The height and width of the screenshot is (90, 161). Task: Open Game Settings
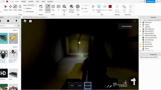117,8
